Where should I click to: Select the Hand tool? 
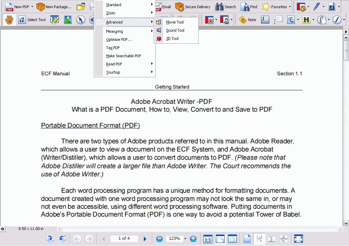(9, 20)
